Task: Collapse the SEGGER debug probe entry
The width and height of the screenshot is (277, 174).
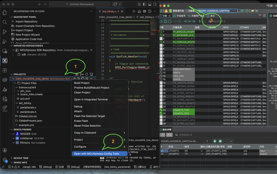Action: pos(13,134)
